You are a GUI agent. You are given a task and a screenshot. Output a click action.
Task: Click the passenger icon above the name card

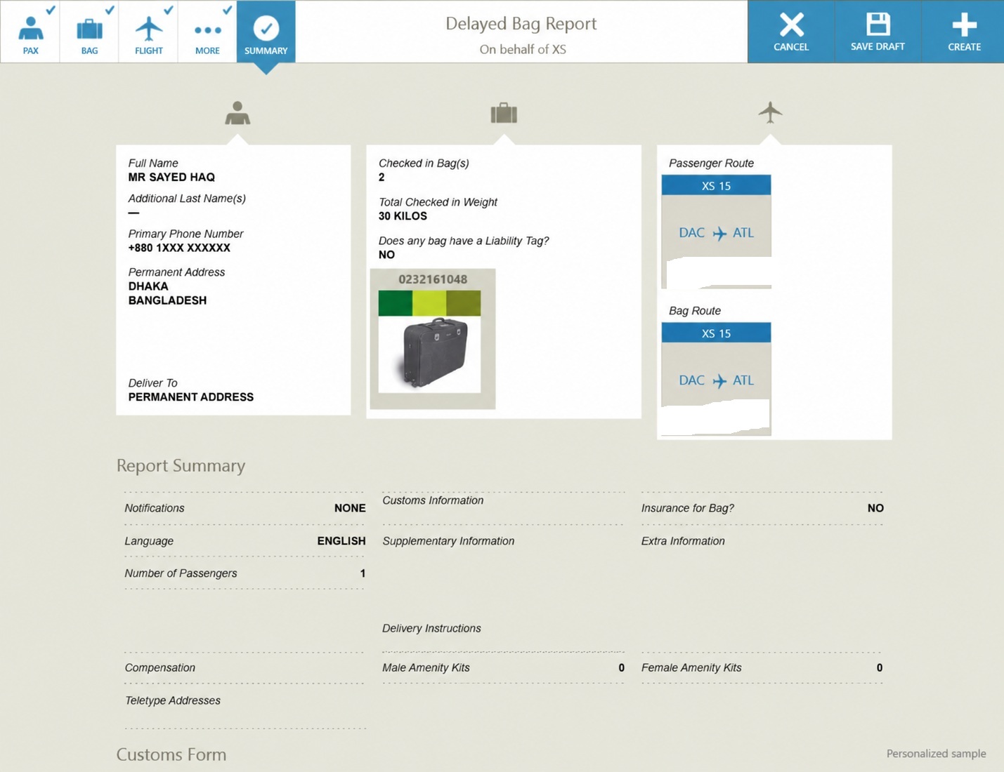click(x=237, y=113)
